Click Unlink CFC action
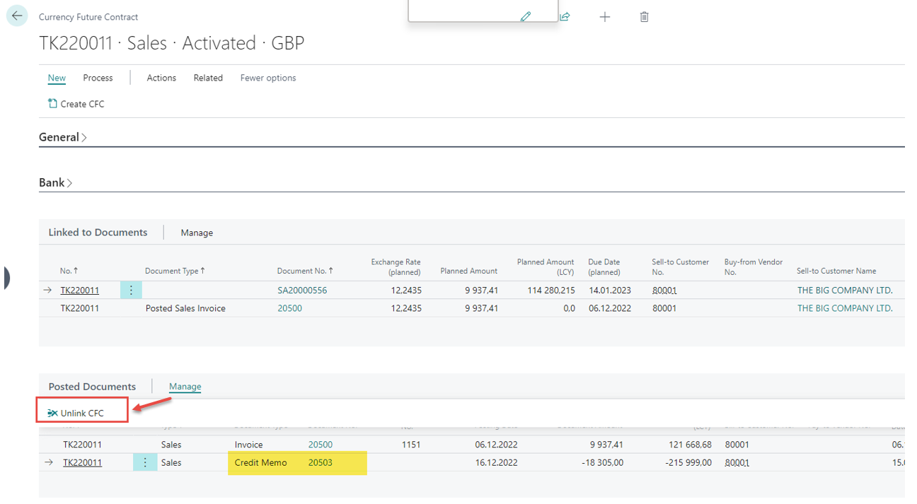 (x=76, y=413)
